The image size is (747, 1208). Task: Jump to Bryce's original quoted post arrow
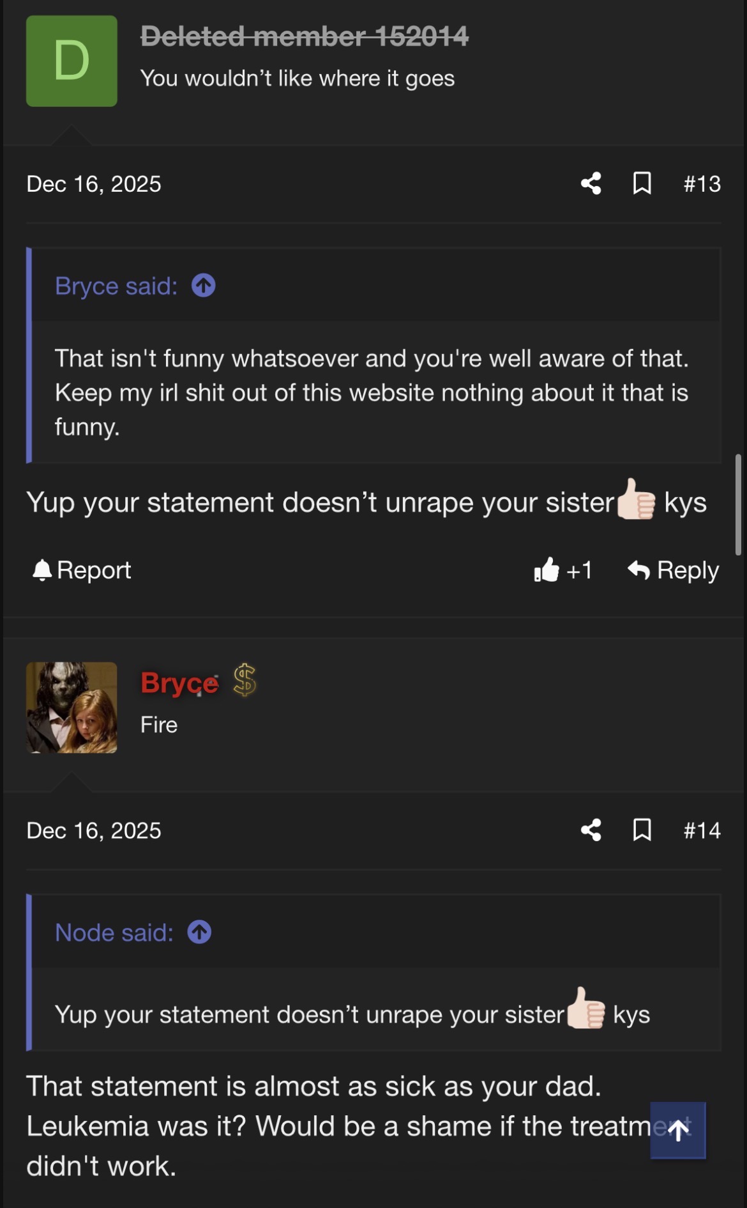pyautogui.click(x=204, y=285)
